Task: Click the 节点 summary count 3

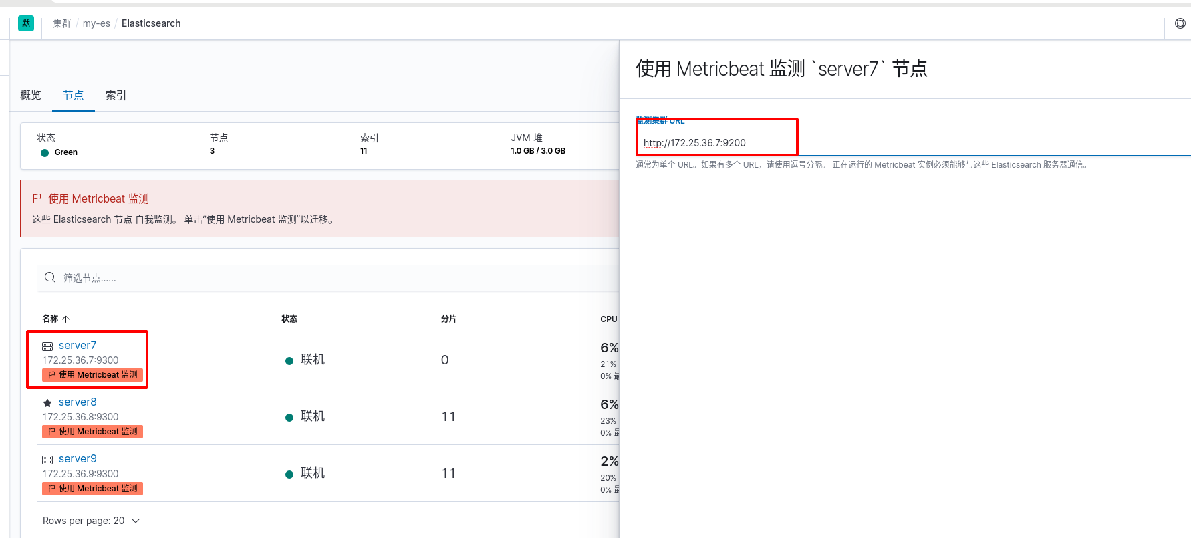Action: [x=212, y=151]
